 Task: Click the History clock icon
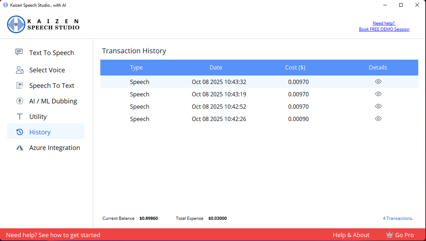(x=20, y=132)
